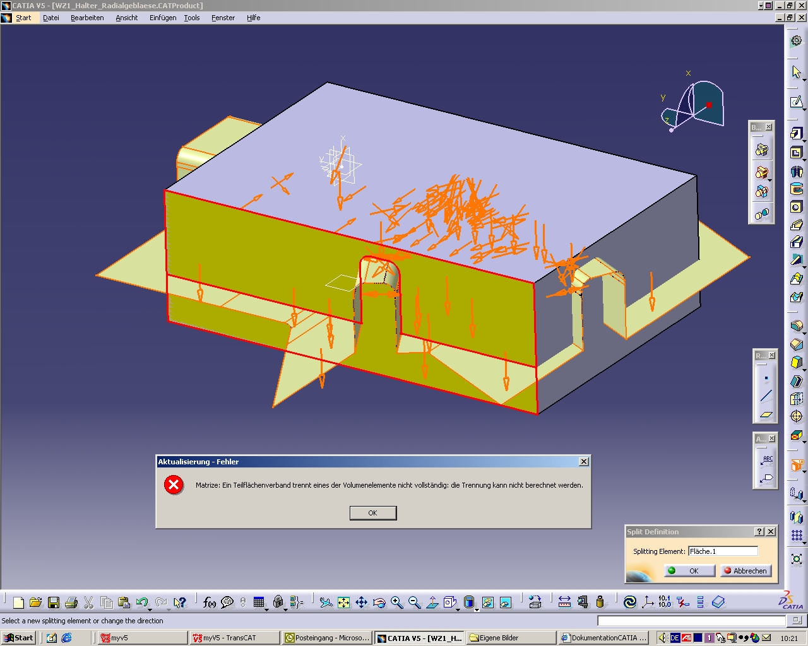Click the Fly mode airplane icon

[326, 602]
